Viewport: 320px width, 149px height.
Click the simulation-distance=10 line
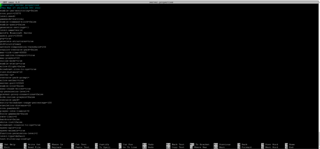point(15,105)
